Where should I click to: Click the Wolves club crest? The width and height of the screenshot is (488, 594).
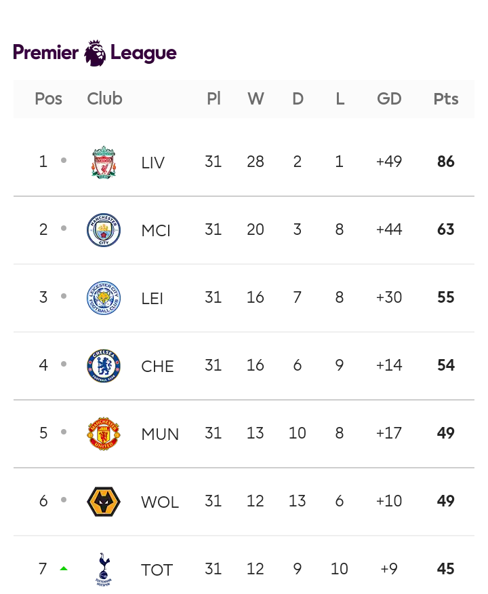(x=104, y=501)
